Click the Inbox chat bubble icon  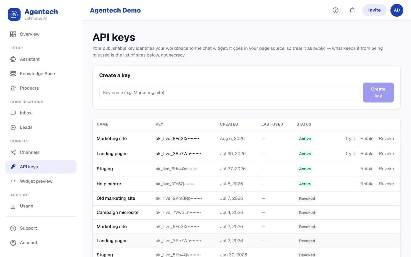tap(13, 113)
